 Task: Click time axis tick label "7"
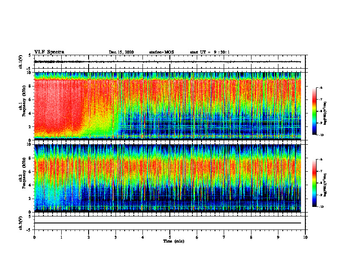224,237
